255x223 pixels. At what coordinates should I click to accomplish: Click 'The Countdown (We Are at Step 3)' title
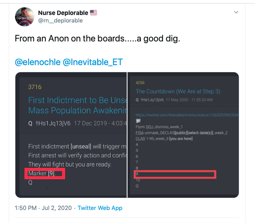[x=178, y=91]
